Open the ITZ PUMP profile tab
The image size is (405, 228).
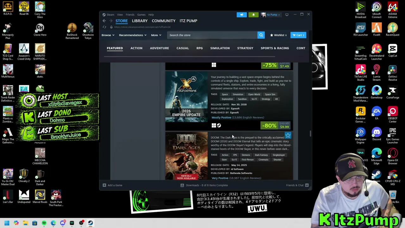click(x=188, y=21)
